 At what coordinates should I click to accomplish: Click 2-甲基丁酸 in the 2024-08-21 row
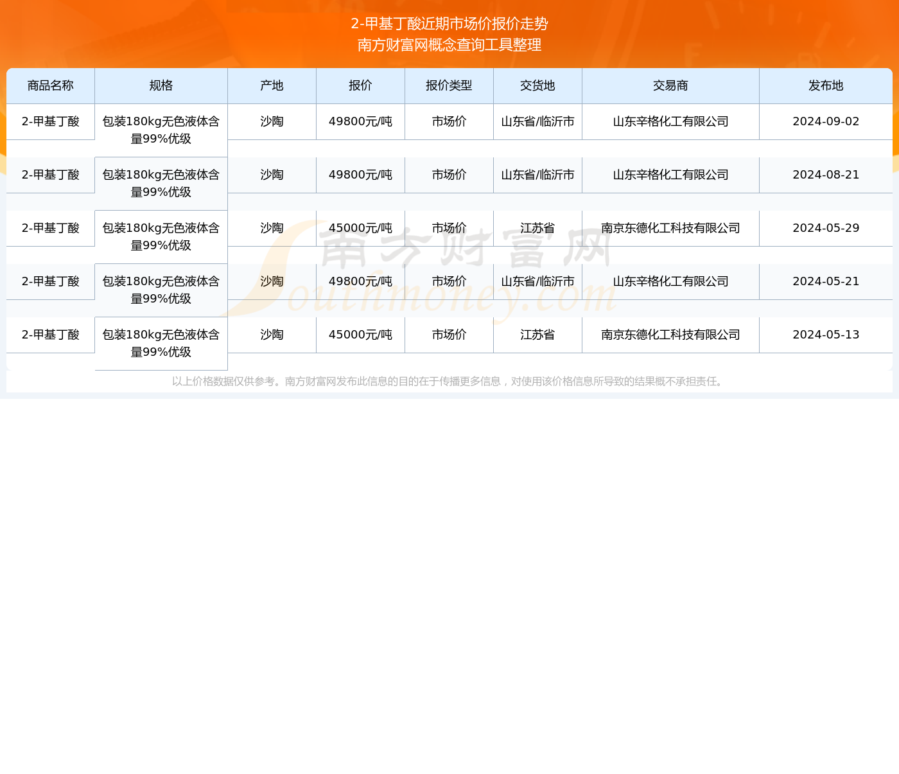(51, 175)
